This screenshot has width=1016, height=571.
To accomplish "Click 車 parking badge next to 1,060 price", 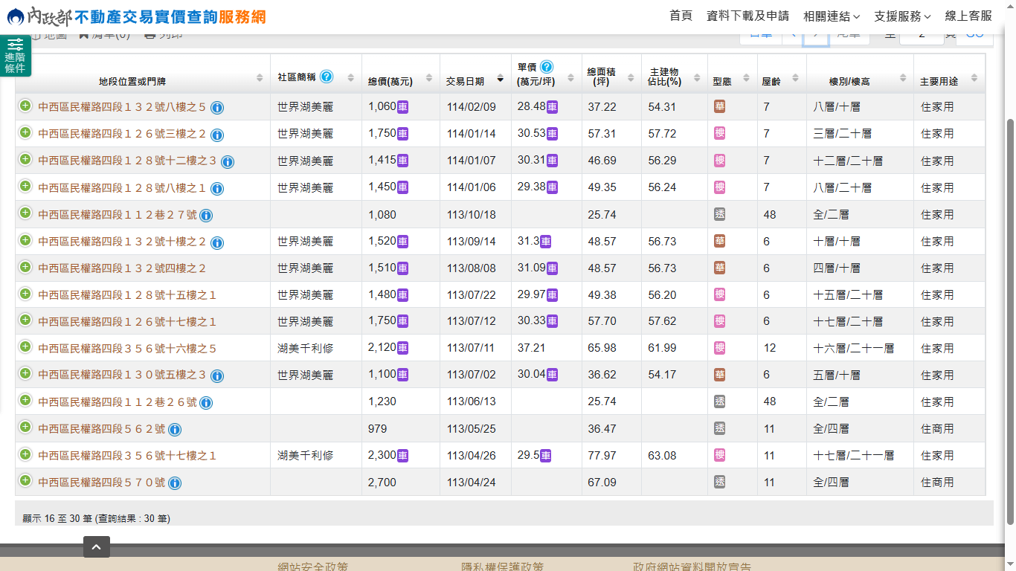I will point(402,107).
